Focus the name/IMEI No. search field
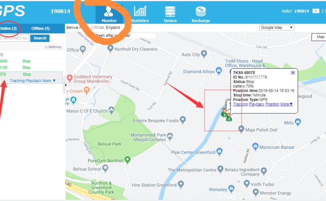Viewport: 326px width, 201px height. (x=14, y=38)
